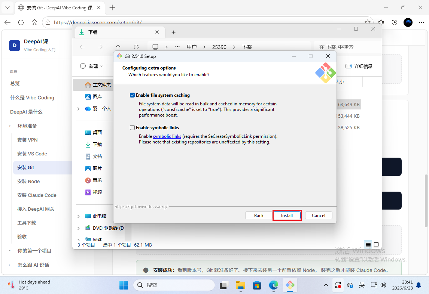Viewport: 429px width, 294px height.
Task: Refresh the Edge browser page
Action: pos(21,22)
